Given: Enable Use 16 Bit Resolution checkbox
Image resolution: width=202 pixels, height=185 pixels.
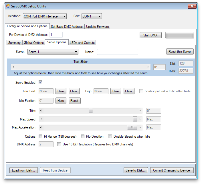Looking at the screenshot, I should (x=59, y=144).
